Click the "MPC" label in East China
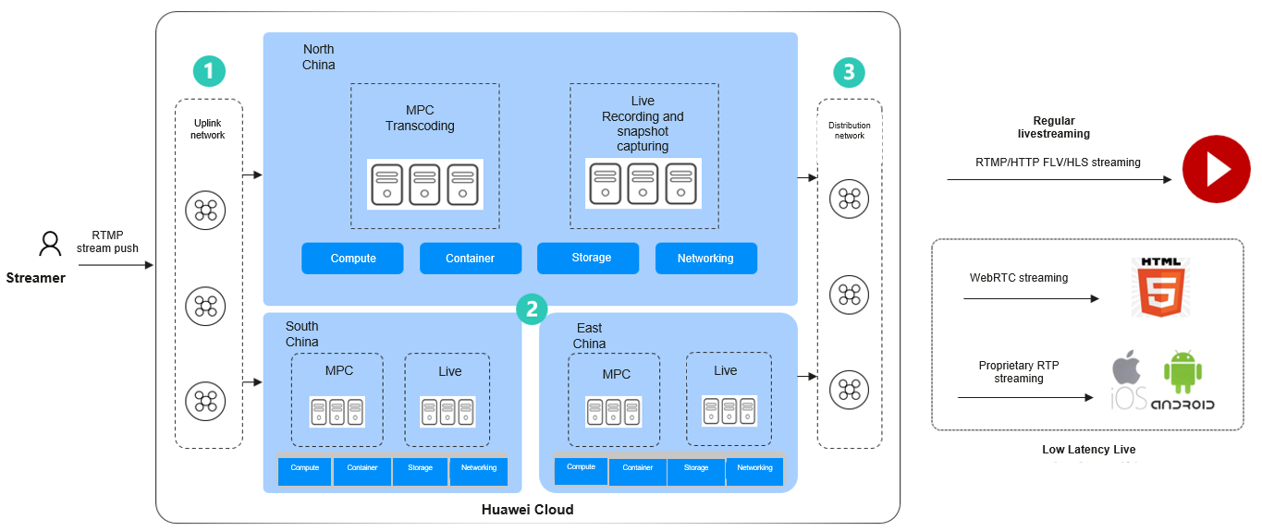Viewport: 1262px width, 531px height. tap(617, 374)
